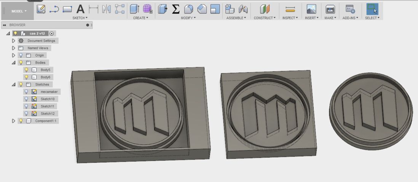418x182 pixels.
Task: Open the INSERT menu
Action: 312,18
